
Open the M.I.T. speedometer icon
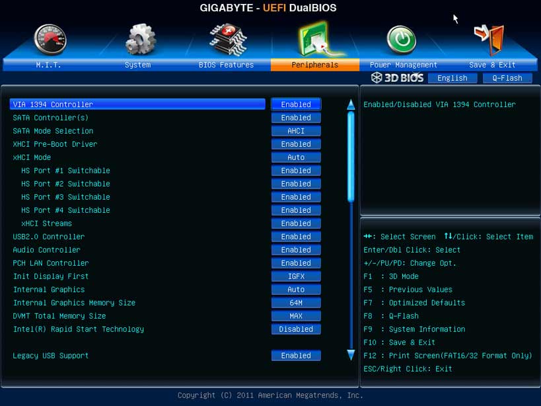pos(50,40)
